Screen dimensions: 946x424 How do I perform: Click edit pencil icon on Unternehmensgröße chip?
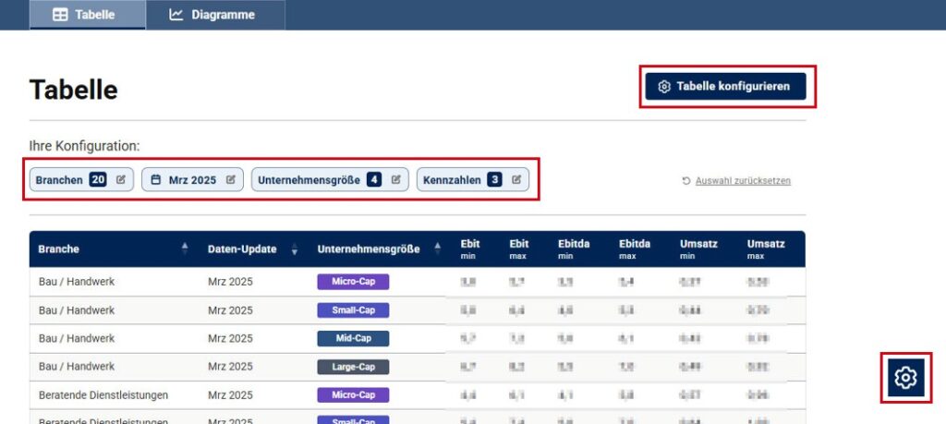[x=395, y=179]
